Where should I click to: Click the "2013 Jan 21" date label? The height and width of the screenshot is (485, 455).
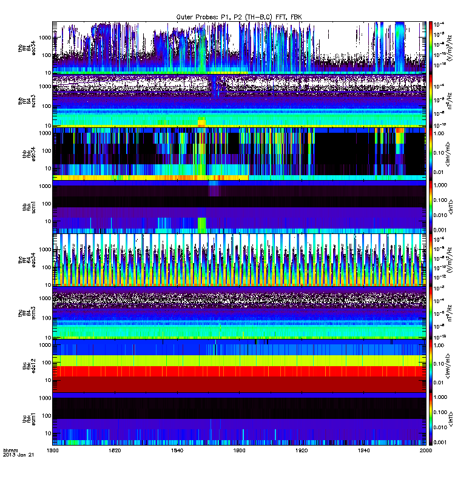(18, 455)
